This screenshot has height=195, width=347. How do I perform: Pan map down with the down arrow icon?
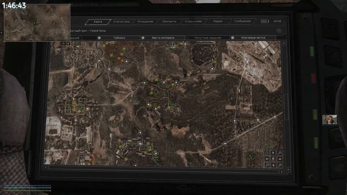point(273,165)
